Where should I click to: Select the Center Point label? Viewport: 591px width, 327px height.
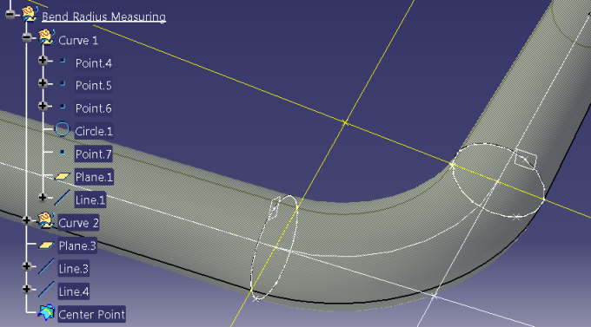tap(91, 314)
